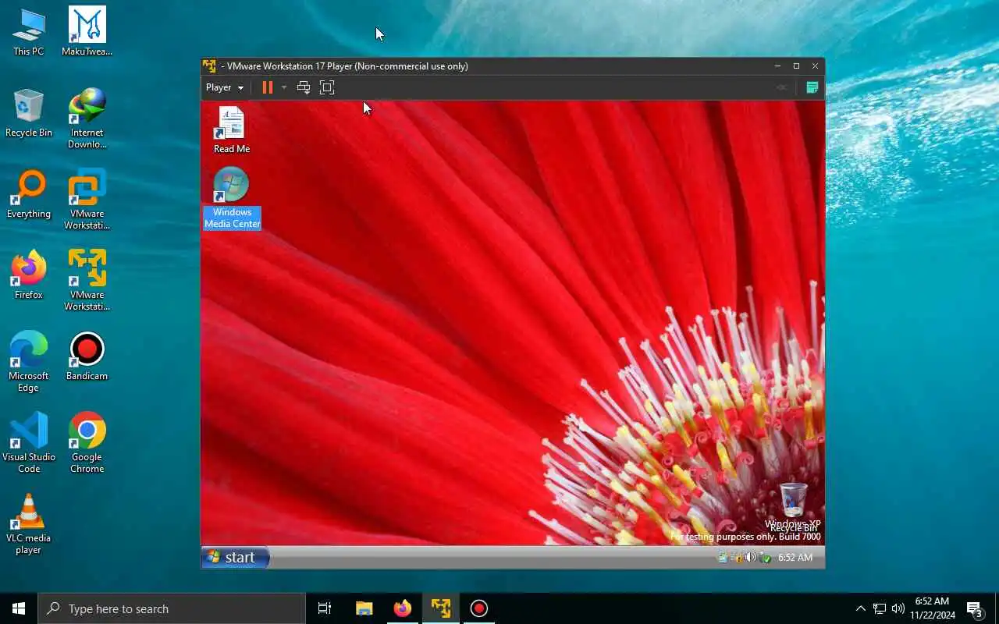999x624 pixels.
Task: Minimize the VMware Workstation Player window
Action: [777, 66]
